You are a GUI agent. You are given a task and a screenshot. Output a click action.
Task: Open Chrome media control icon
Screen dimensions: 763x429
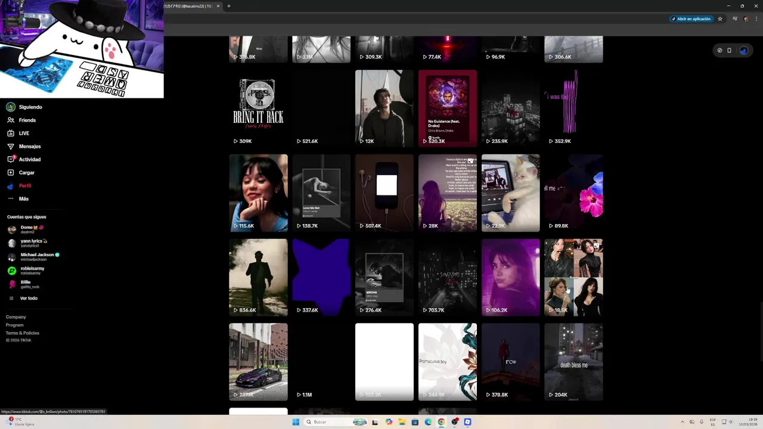tap(735, 19)
